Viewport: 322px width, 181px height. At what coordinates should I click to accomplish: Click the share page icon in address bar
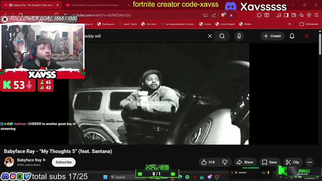point(214,15)
